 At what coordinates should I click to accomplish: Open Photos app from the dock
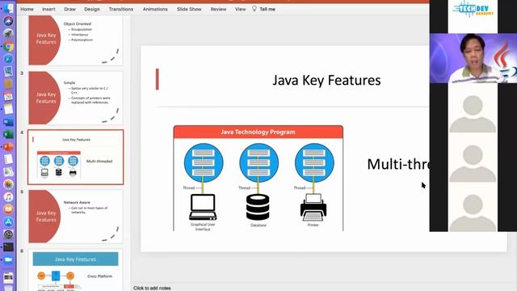click(x=8, y=184)
